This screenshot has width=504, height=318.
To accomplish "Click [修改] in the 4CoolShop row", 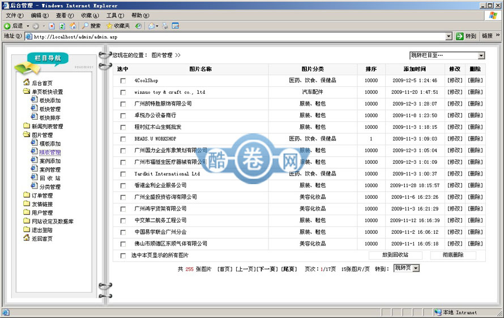I will point(455,80).
